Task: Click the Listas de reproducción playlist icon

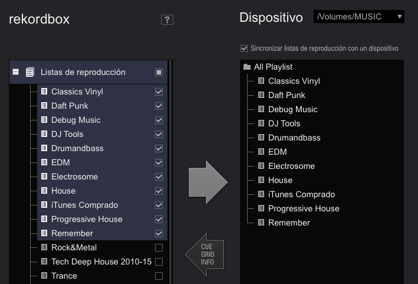Action: click(x=30, y=72)
